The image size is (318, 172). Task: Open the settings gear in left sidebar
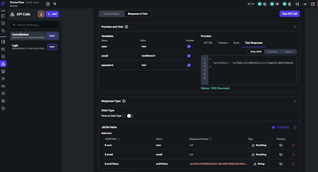(x=3, y=108)
